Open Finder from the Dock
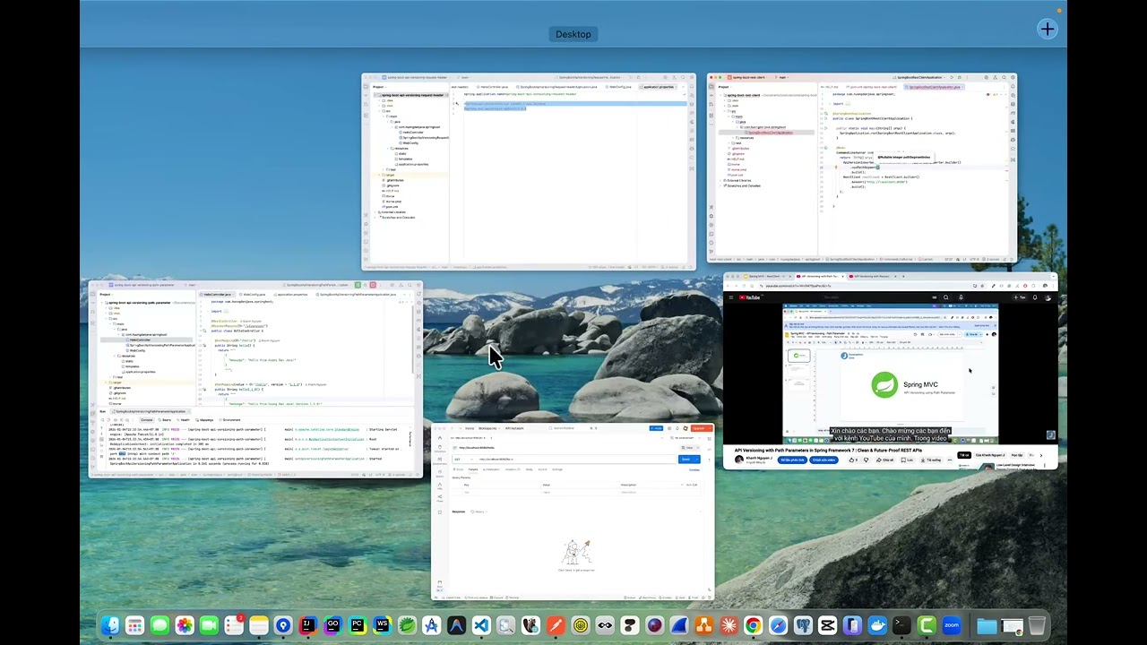The width and height of the screenshot is (1147, 645). [110, 625]
